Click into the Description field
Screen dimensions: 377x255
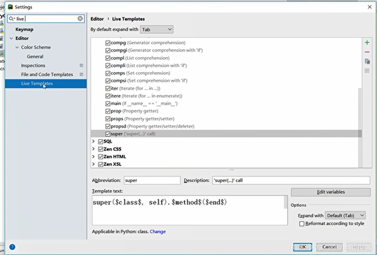291,181
